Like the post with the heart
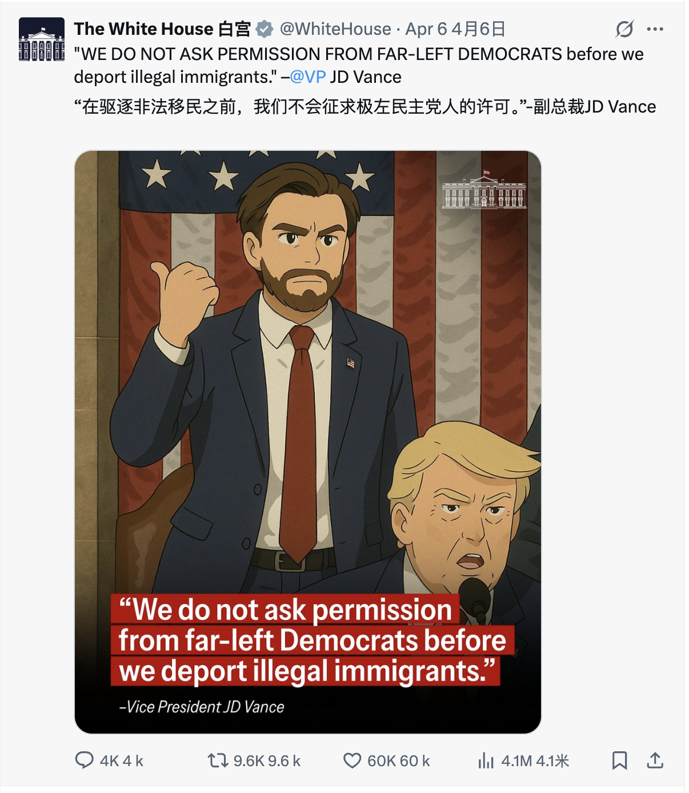The height and width of the screenshot is (793, 689). point(352,760)
